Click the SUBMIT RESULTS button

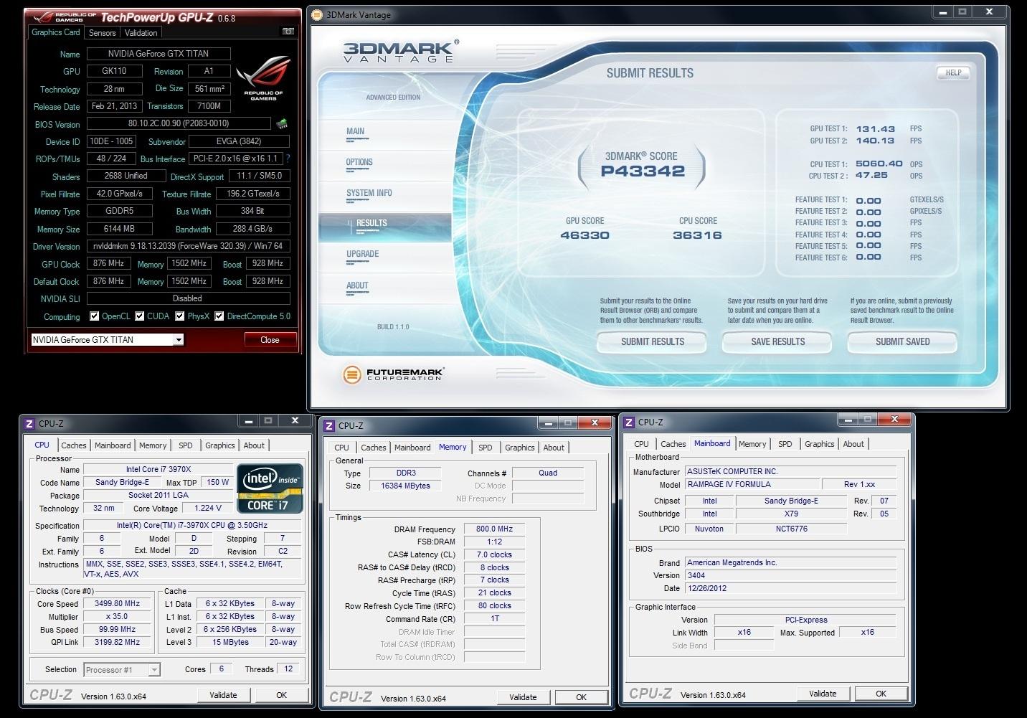pos(652,341)
